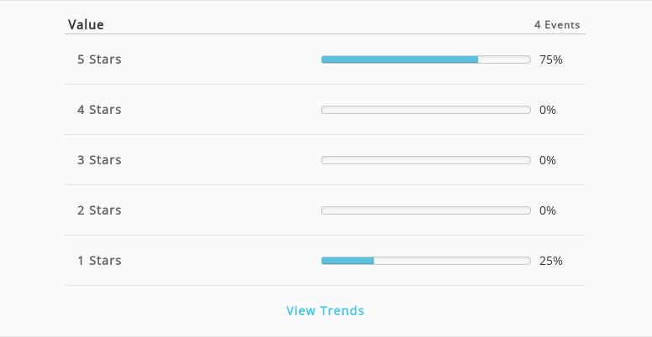Click the 3 Stars empty progress bar
This screenshot has height=337, width=652.
426,160
